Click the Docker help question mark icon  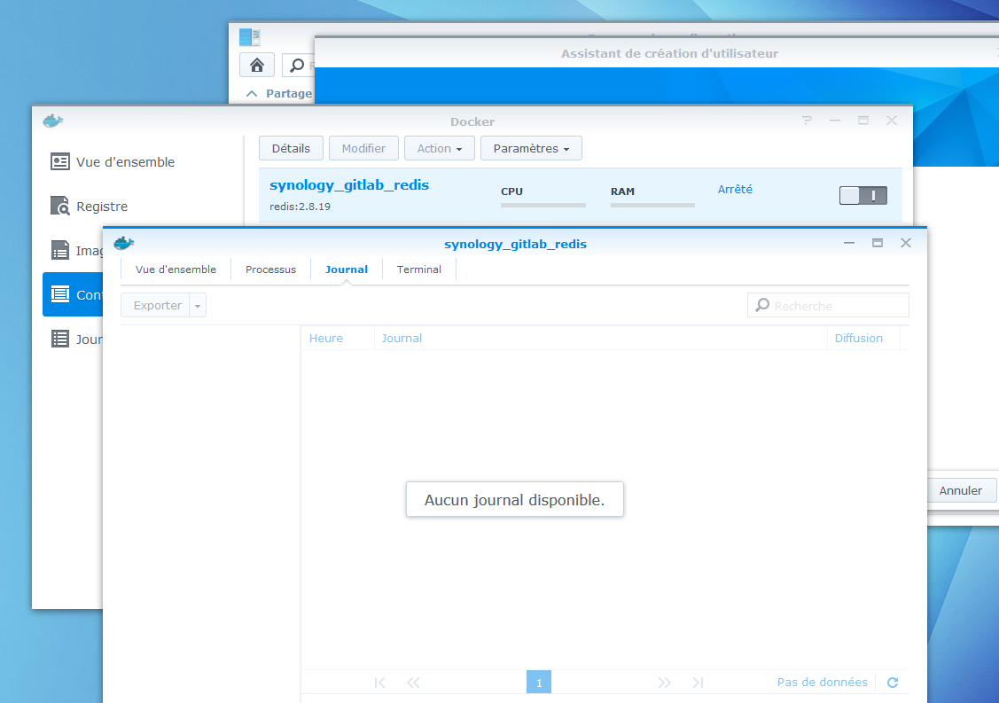[x=807, y=121]
